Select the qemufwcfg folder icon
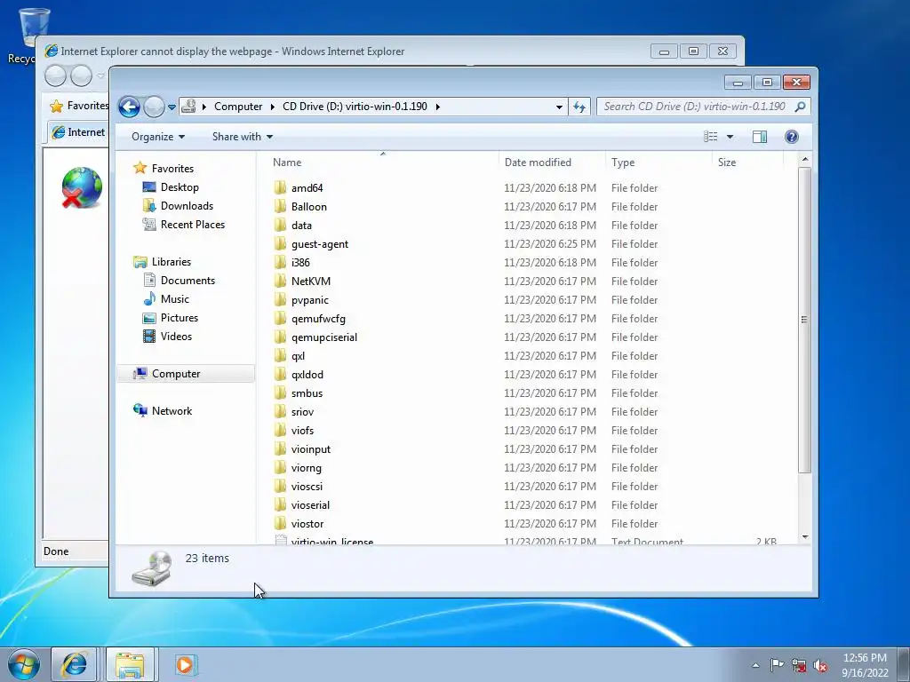Screen dimensions: 910x682 (280, 318)
